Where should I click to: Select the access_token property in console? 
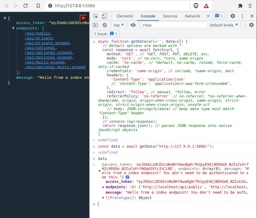point(118,182)
